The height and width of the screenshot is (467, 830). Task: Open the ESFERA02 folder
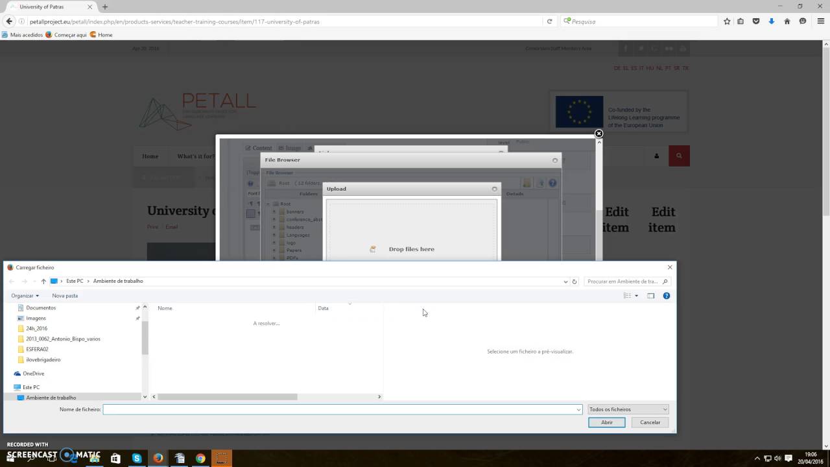(37, 349)
